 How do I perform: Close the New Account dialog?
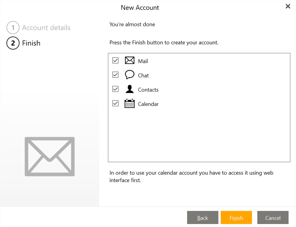[288, 7]
